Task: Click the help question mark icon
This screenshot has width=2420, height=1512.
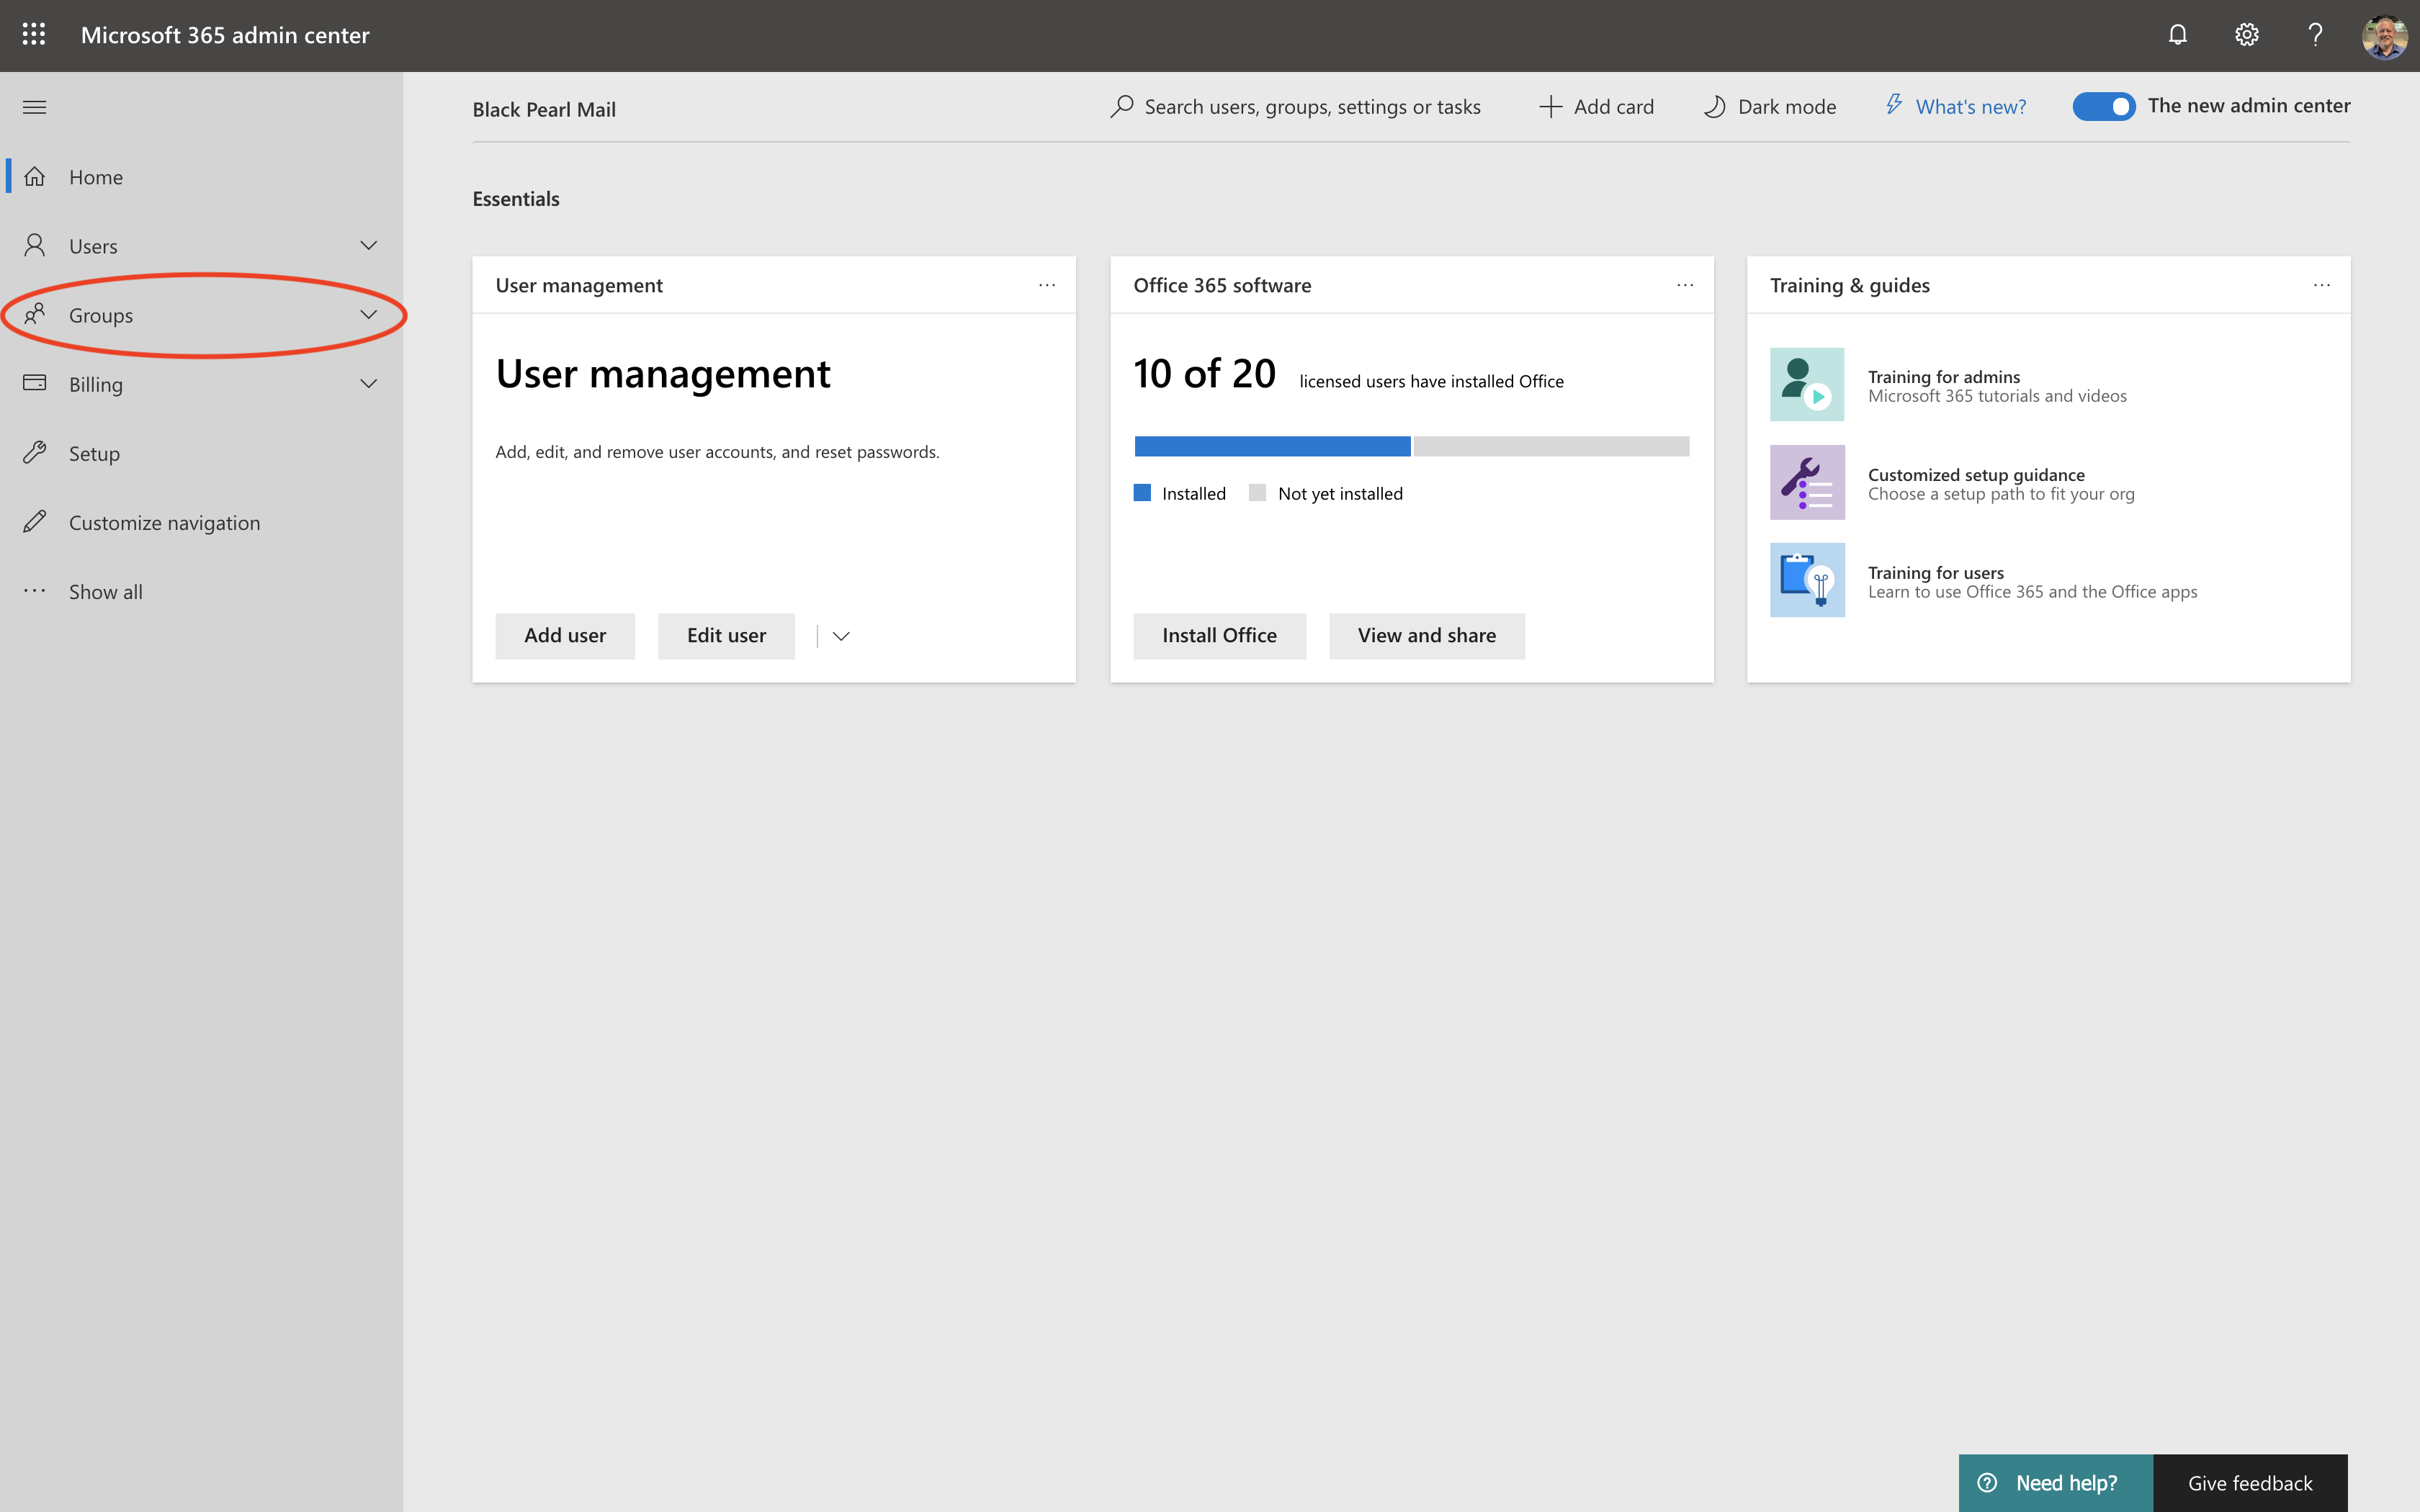Action: click(2315, 35)
